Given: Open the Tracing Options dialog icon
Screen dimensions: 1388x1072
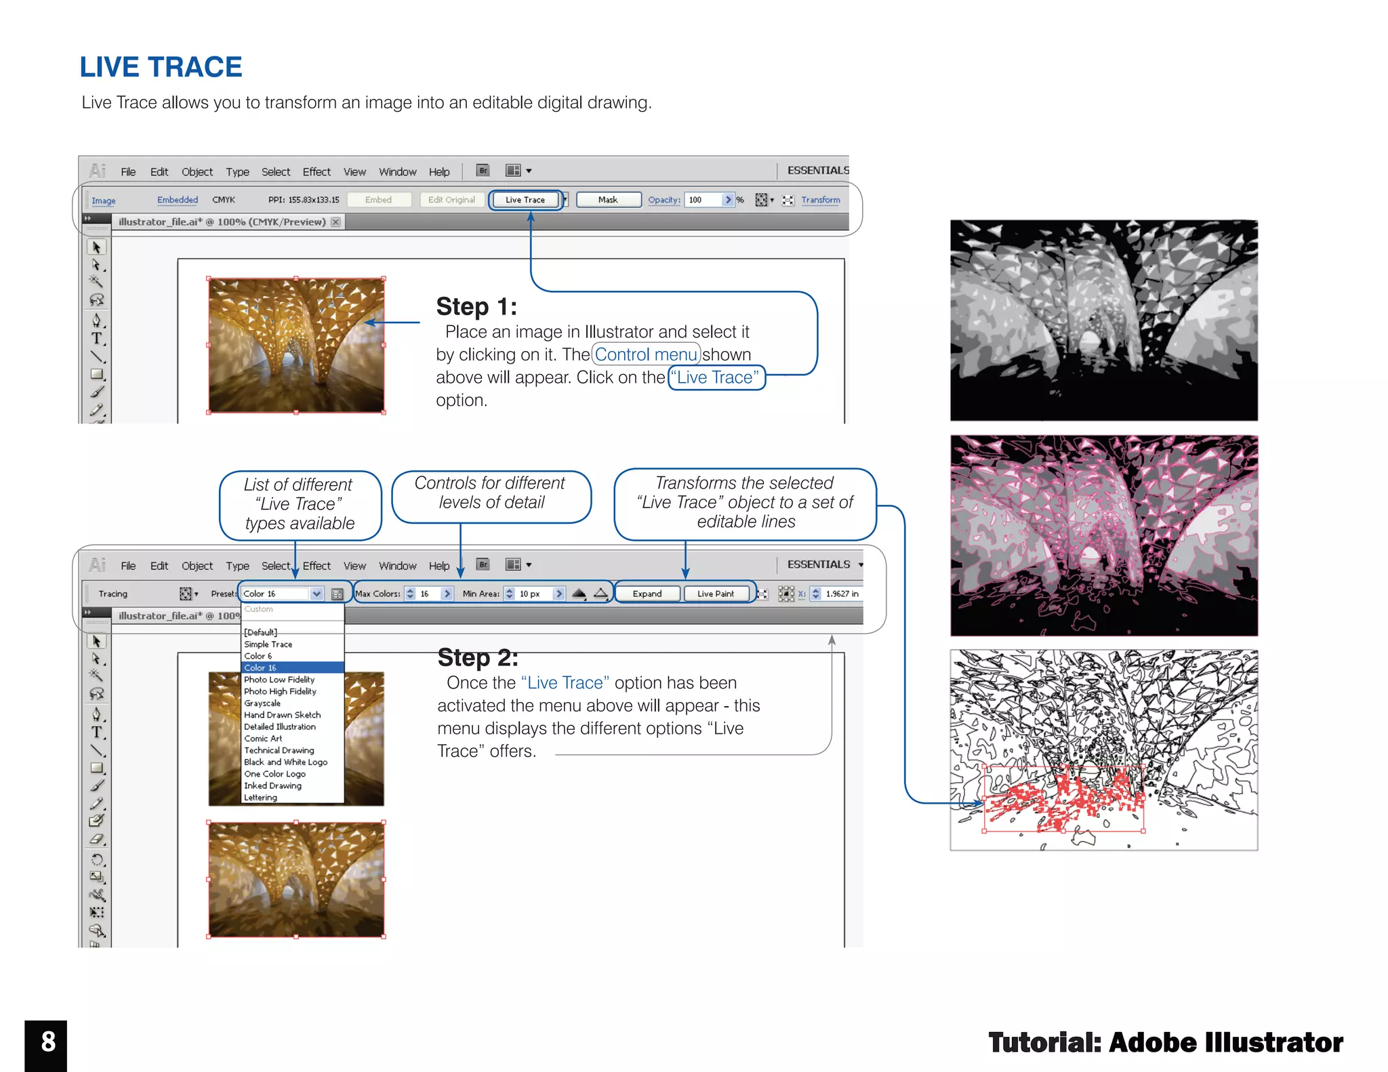Looking at the screenshot, I should point(337,594).
